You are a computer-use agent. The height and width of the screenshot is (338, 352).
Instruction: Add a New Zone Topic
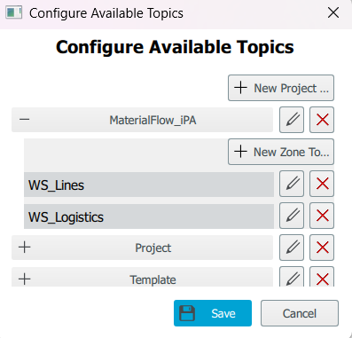click(x=281, y=152)
